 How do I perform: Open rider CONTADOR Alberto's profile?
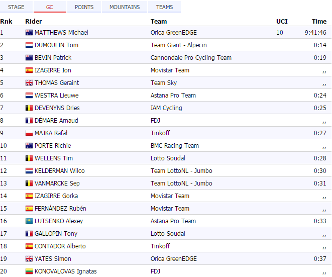(60, 246)
